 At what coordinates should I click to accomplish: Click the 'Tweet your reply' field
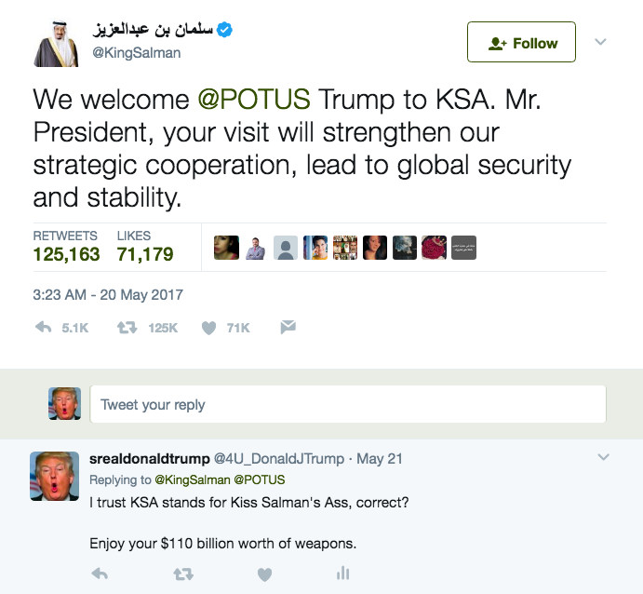click(x=346, y=405)
